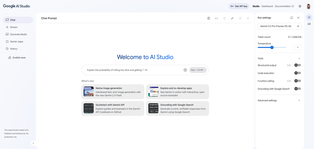
Task: Toggle Code execution switch
Action: tap(297, 73)
